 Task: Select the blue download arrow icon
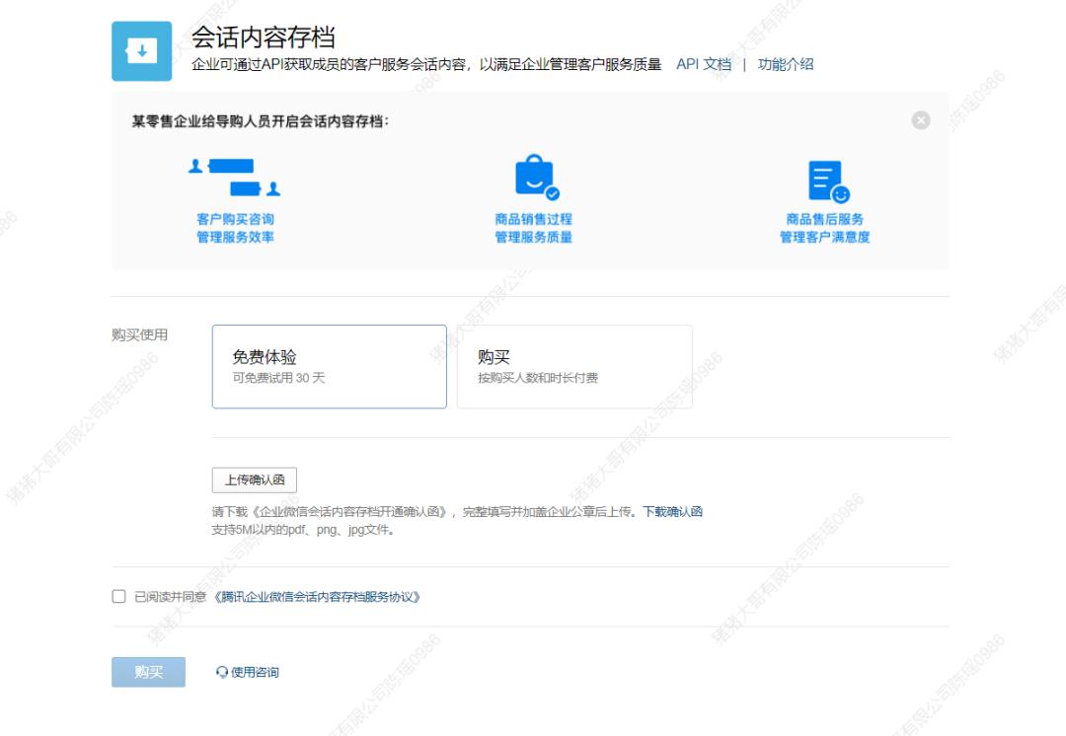(142, 48)
